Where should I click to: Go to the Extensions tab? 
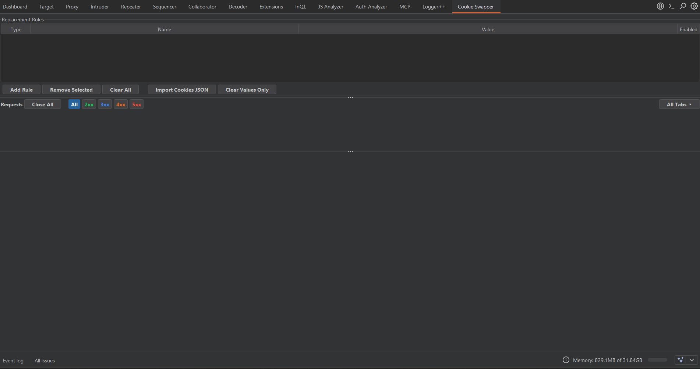(x=271, y=7)
